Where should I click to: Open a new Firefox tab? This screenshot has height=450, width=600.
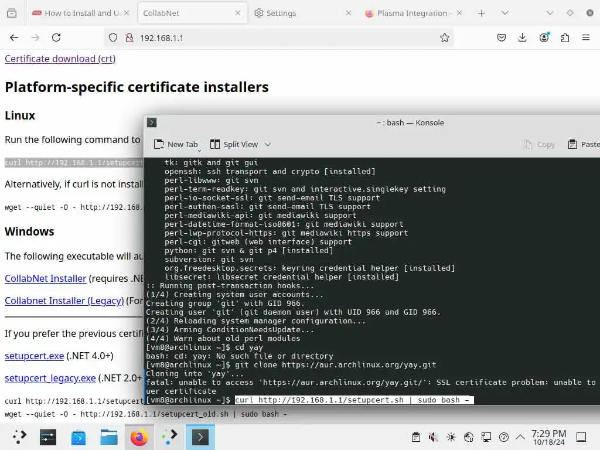point(482,13)
